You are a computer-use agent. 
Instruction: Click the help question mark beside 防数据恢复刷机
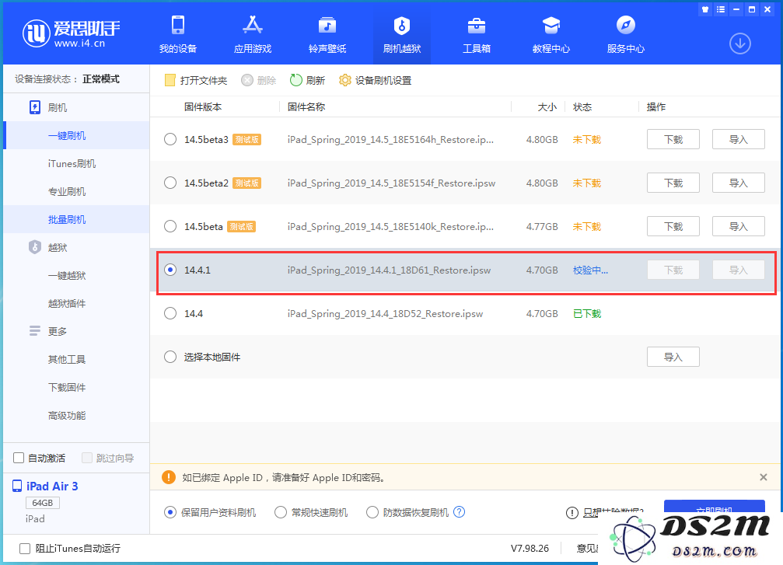(460, 512)
